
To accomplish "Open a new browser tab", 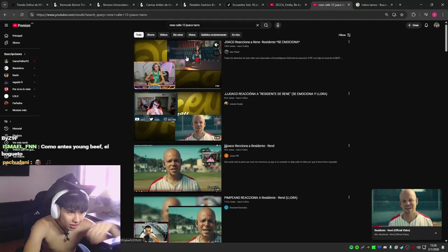I will [x=400, y=5].
